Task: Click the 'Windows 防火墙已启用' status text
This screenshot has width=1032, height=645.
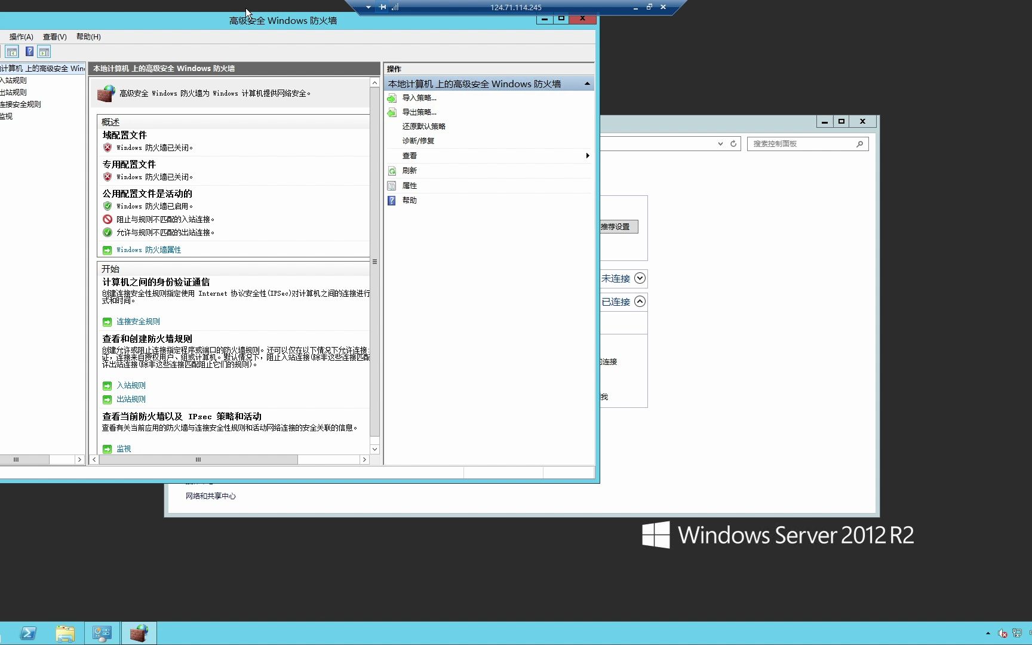Action: click(155, 207)
